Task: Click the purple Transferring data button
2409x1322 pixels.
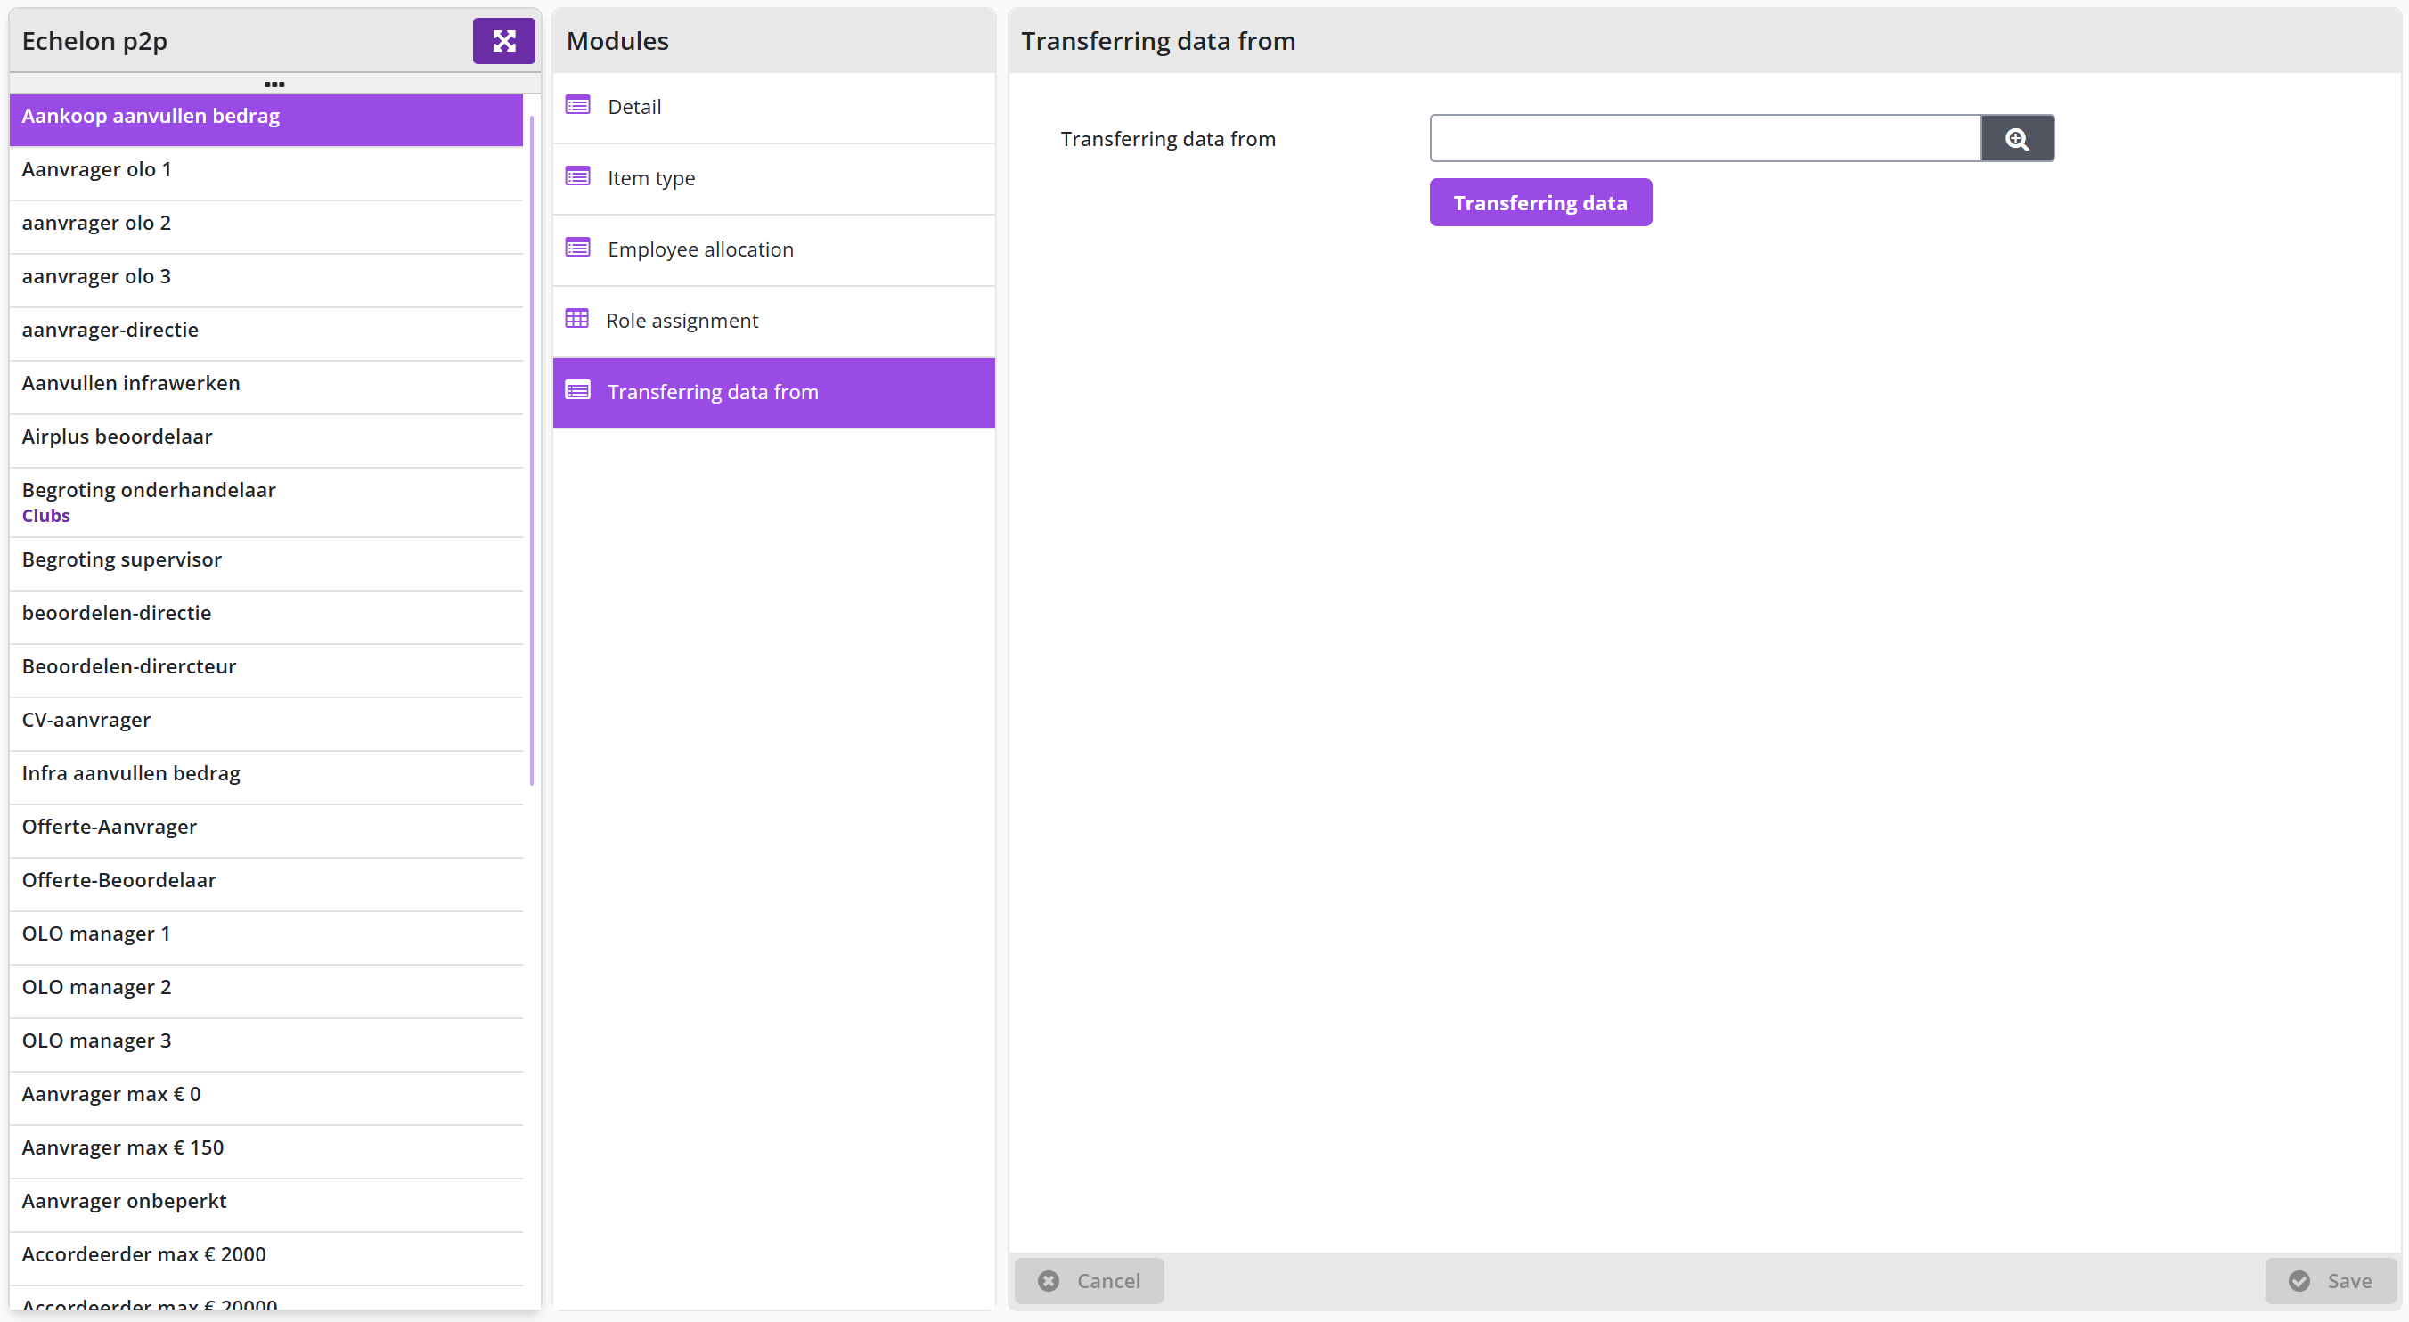Action: [1540, 203]
